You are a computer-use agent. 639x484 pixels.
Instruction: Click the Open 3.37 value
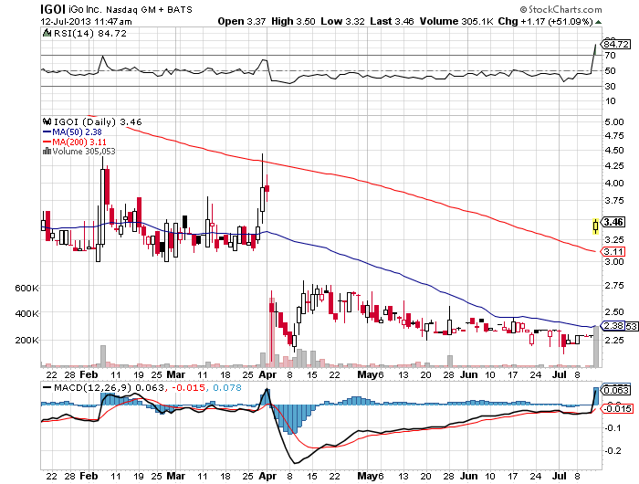coord(241,21)
